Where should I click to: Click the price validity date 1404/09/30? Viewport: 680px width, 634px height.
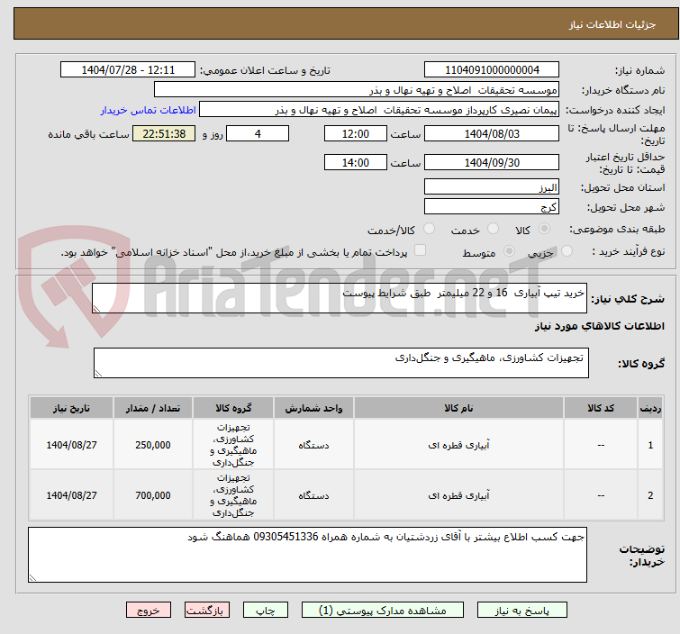pos(492,162)
